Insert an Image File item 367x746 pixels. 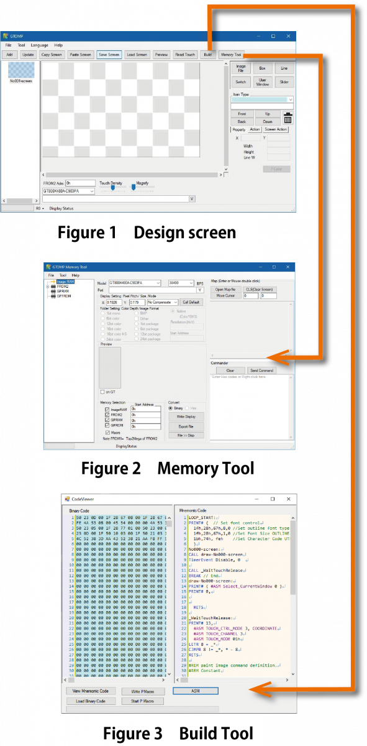click(241, 68)
